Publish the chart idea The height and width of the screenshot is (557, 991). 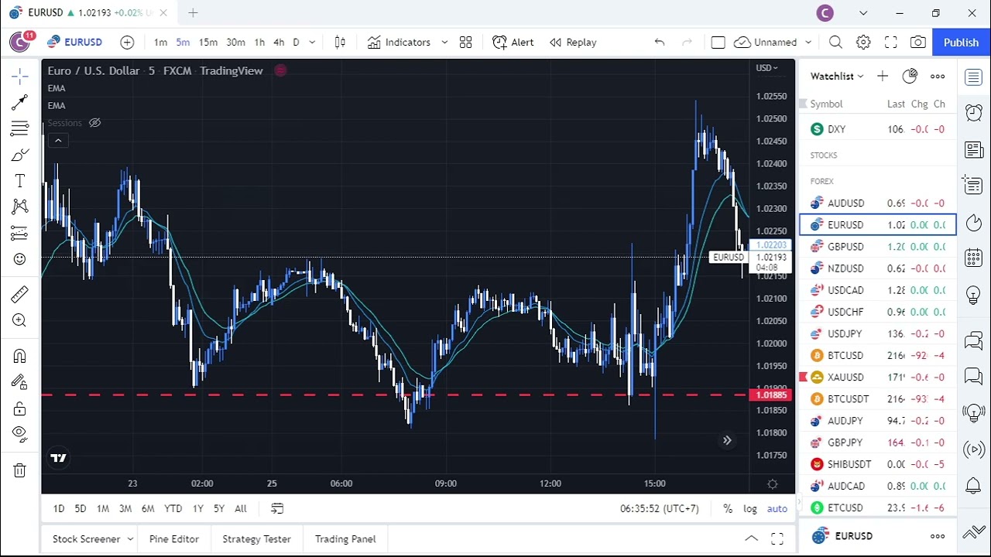[961, 43]
